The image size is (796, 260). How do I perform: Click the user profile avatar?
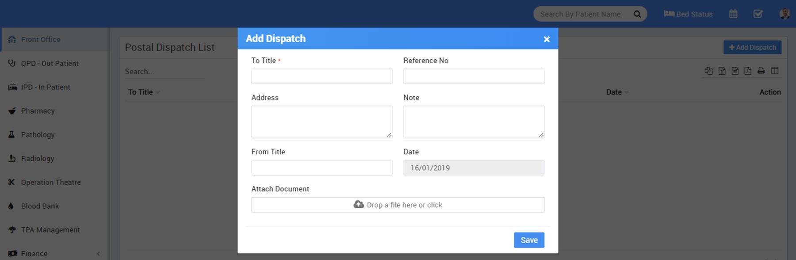[784, 14]
